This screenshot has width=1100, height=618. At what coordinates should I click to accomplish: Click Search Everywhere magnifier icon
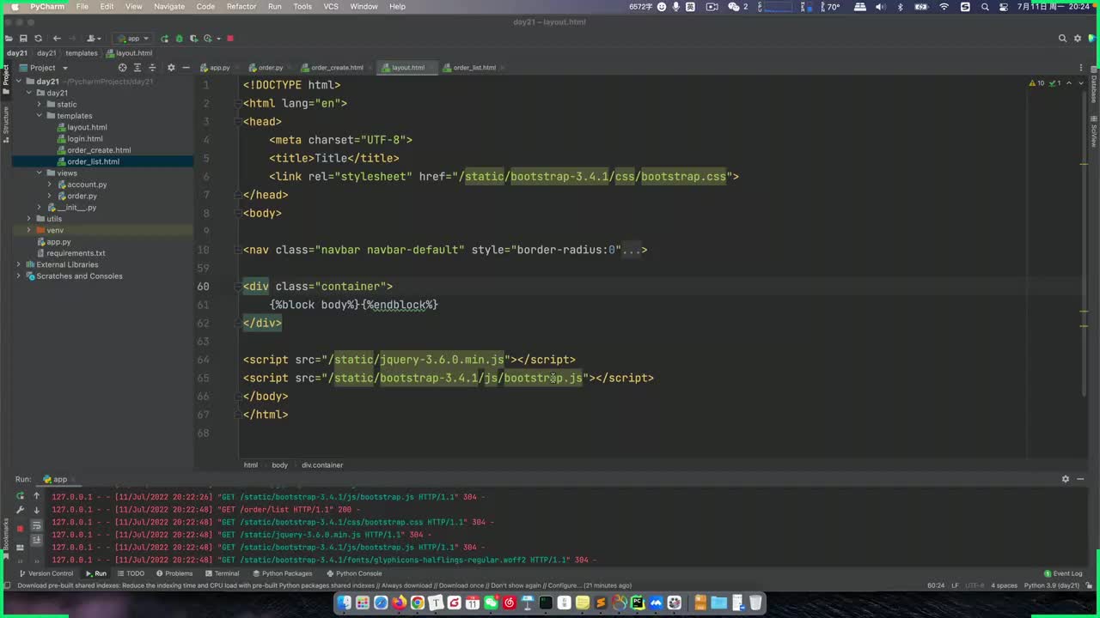(x=1062, y=39)
